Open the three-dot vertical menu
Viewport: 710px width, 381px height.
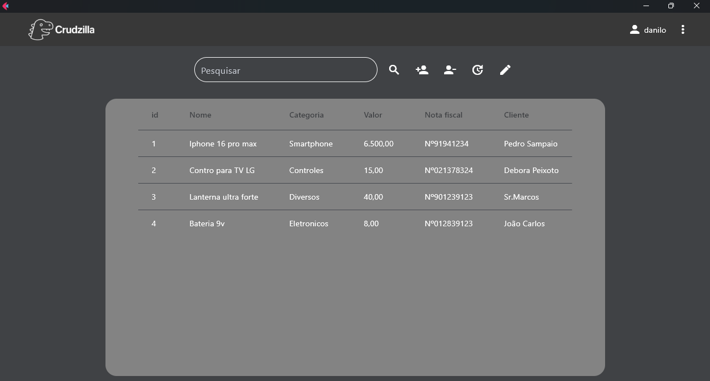[x=683, y=29]
